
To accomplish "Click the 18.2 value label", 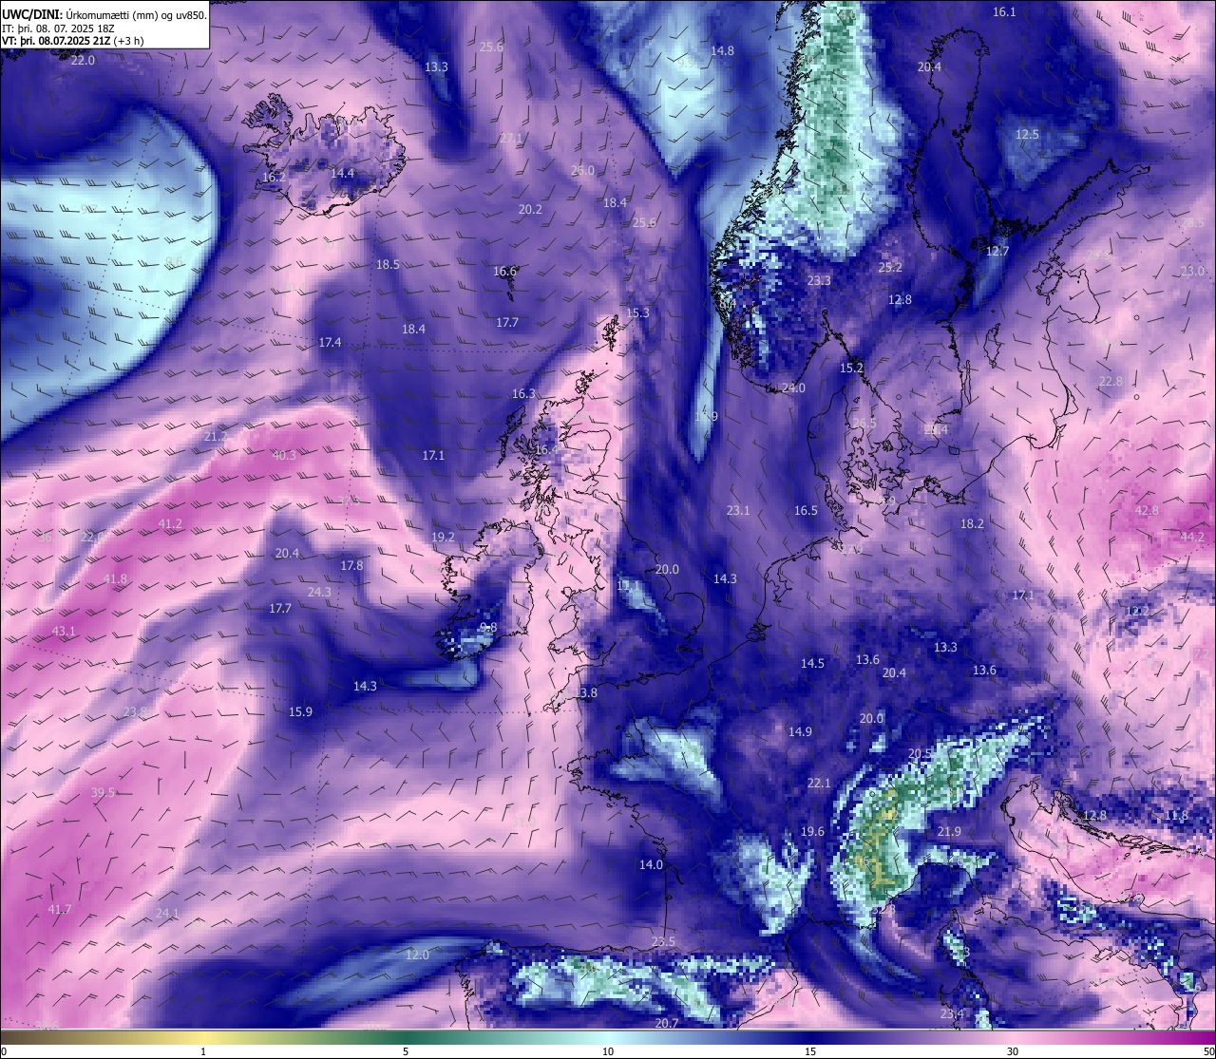I will (972, 524).
